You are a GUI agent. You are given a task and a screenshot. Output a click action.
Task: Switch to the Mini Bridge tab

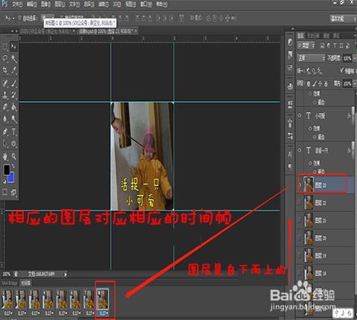(10, 283)
